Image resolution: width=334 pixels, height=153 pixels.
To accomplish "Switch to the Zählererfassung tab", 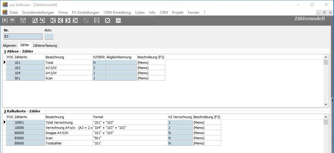I will 45,45.
